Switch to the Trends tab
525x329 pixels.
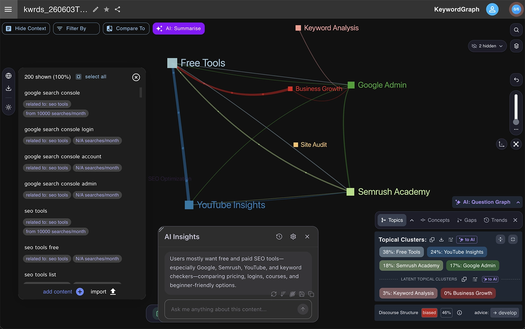(x=495, y=220)
